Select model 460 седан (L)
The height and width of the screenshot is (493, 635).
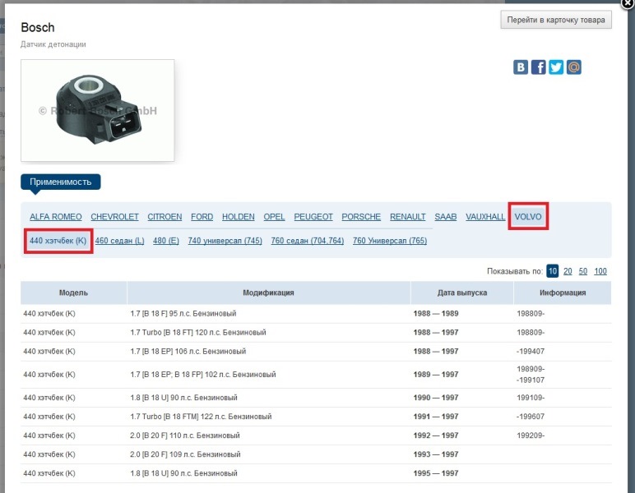[120, 241]
